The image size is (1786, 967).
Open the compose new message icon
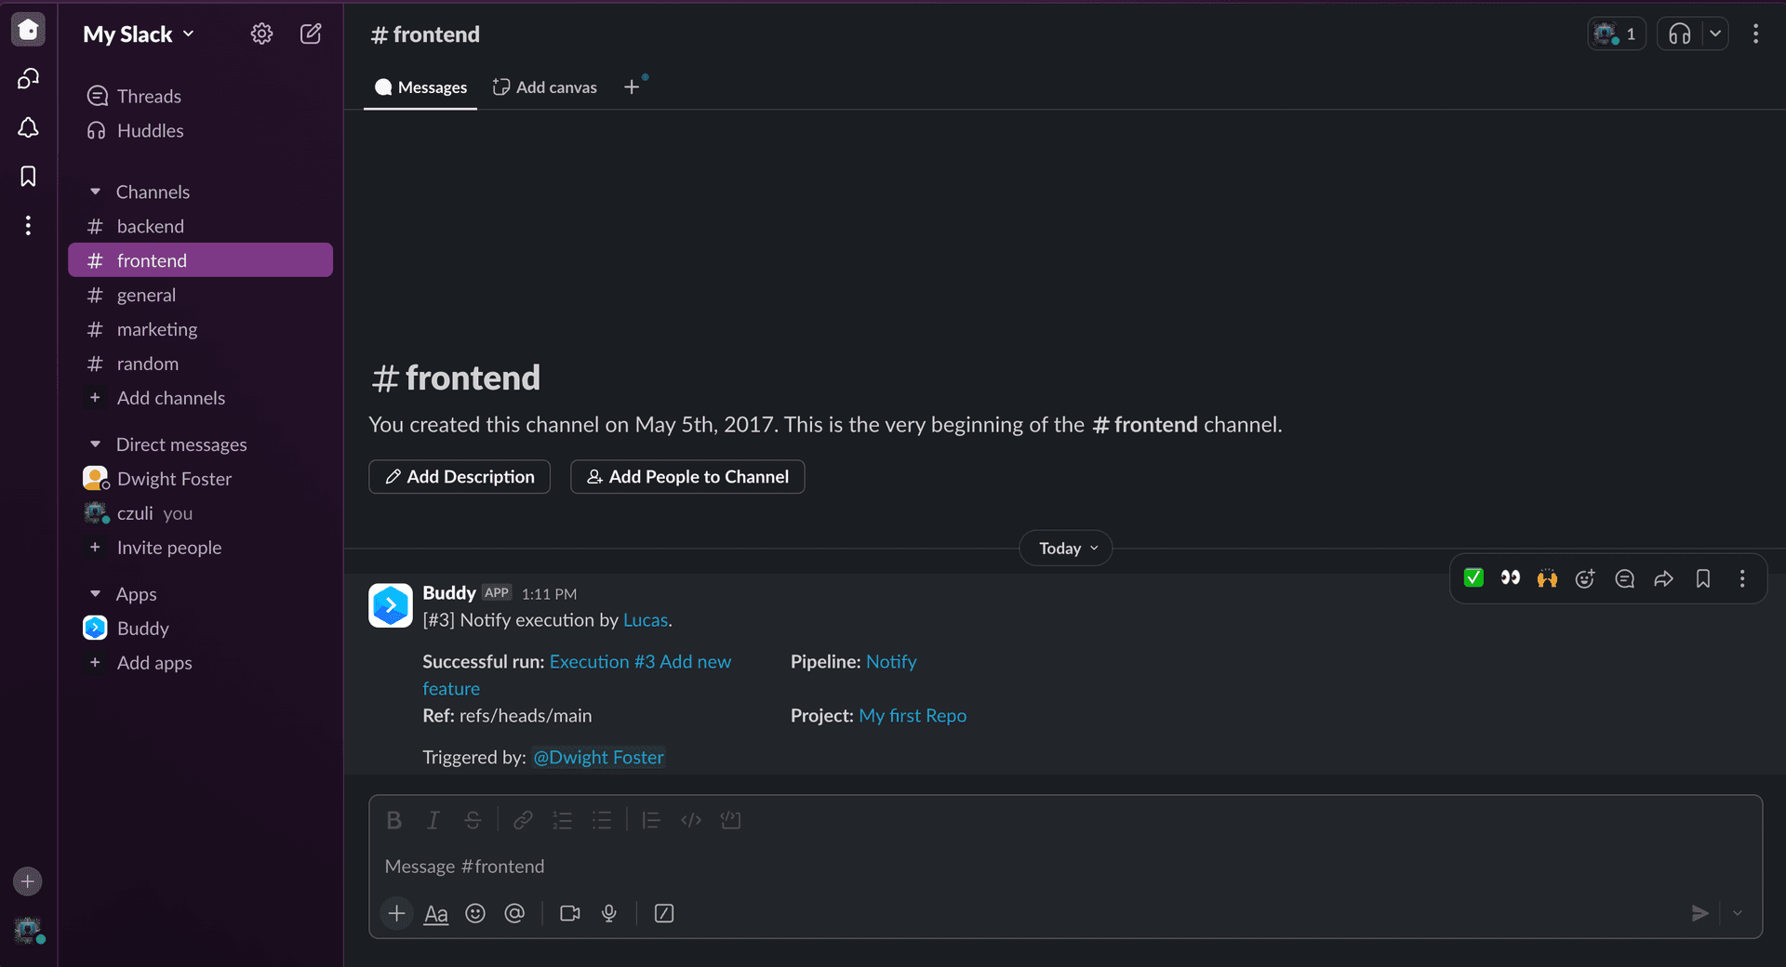pyautogui.click(x=311, y=34)
